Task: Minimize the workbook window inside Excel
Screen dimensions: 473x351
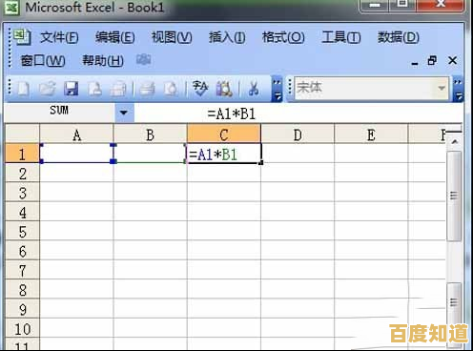Action: coord(415,63)
